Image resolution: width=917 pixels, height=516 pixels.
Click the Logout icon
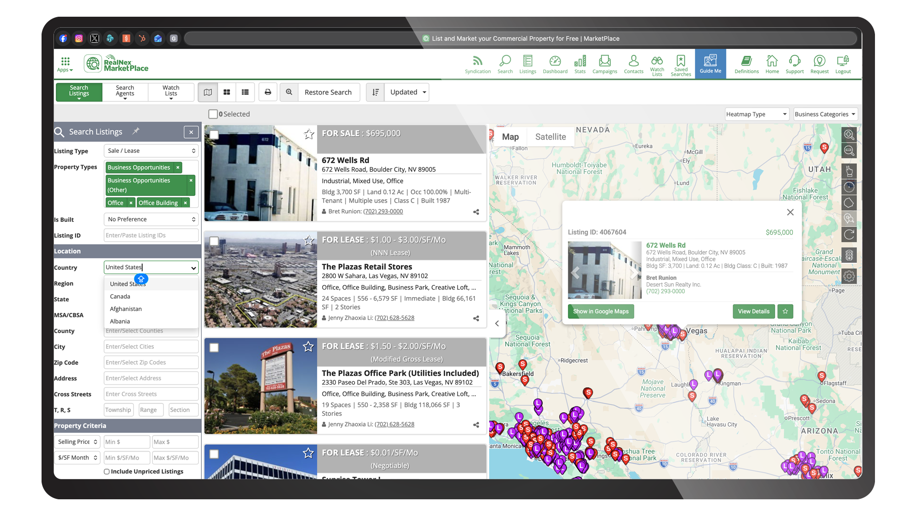pyautogui.click(x=843, y=64)
